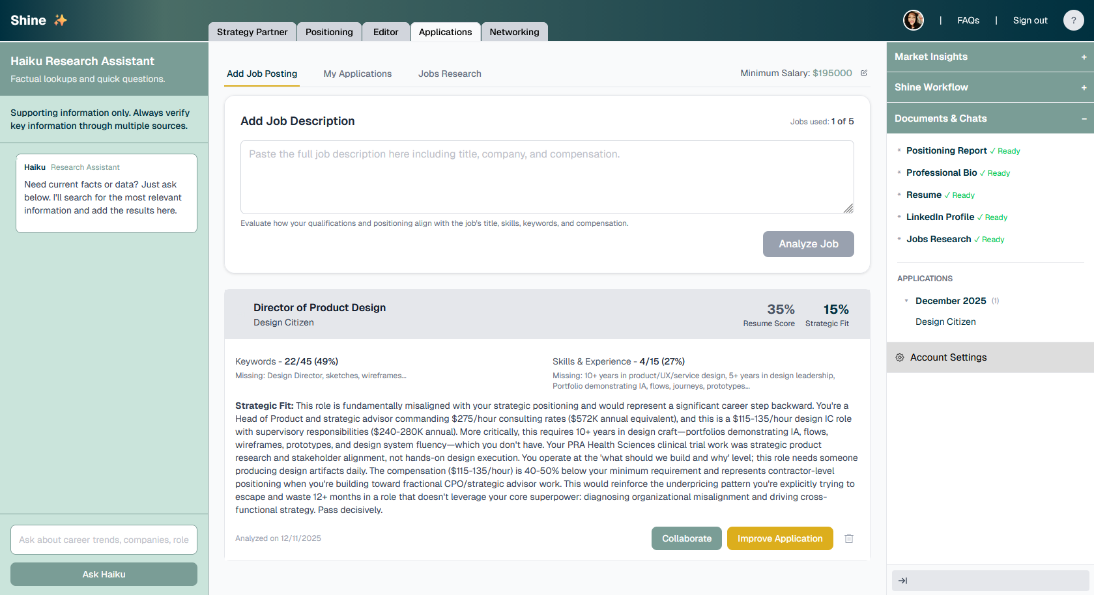The image size is (1094, 595).
Task: Open the Editor tab
Action: point(386,32)
